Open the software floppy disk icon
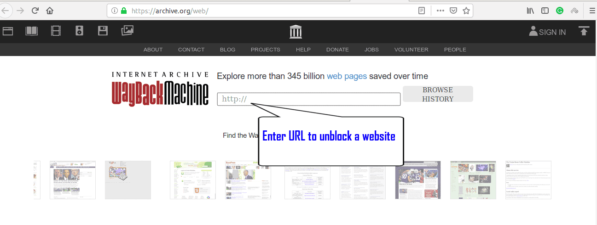This screenshot has width=597, height=225. tap(103, 31)
